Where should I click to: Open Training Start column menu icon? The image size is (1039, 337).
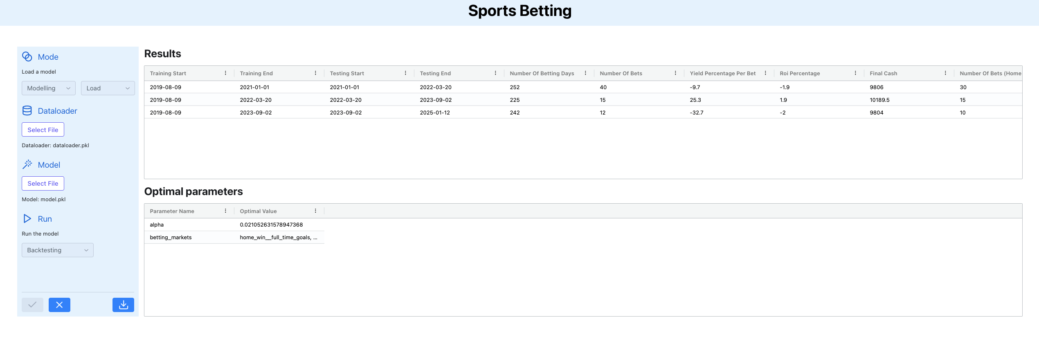click(225, 73)
